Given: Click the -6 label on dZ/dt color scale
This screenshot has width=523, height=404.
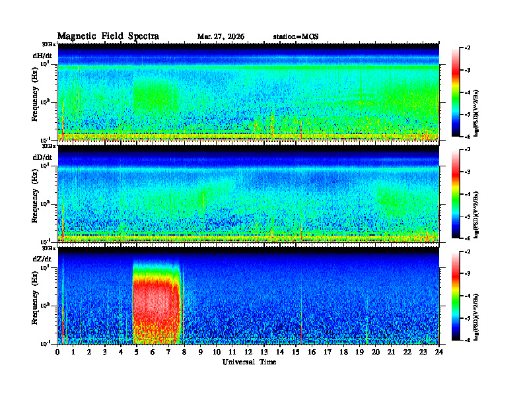Looking at the screenshot, I should [x=467, y=340].
